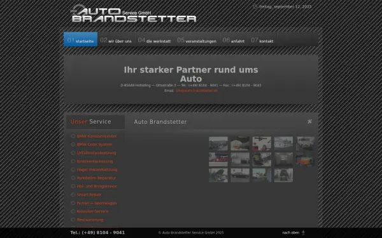Select the veranstaltungen navigation item
The image size is (382, 238).
pyautogui.click(x=197, y=39)
